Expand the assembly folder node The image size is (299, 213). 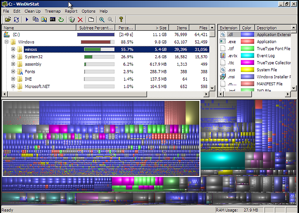[x=13, y=64]
